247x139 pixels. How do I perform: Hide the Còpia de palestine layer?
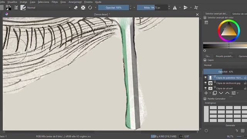[205, 78]
